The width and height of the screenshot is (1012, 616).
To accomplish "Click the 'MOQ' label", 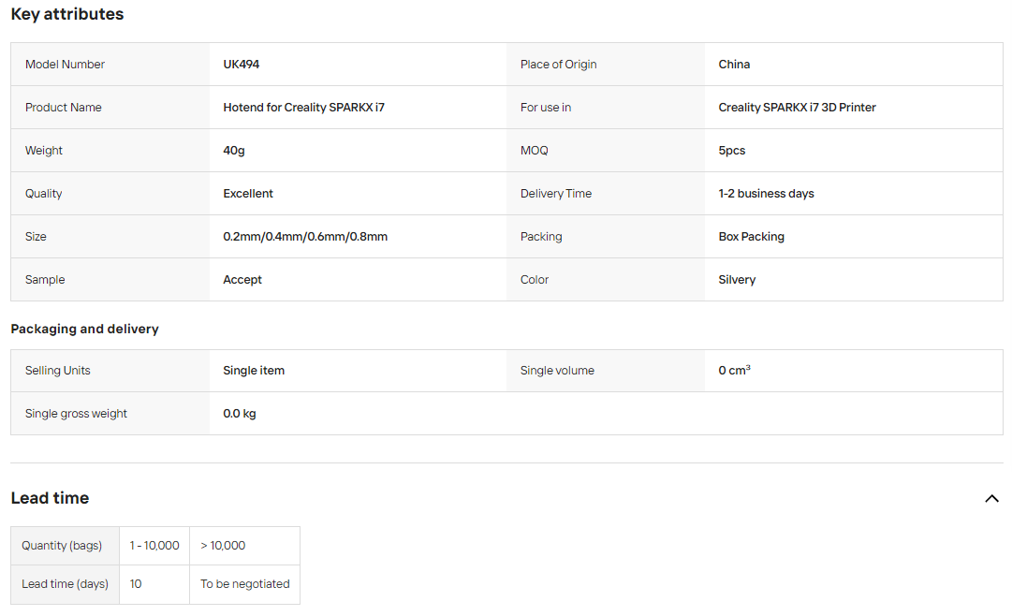I will point(534,151).
